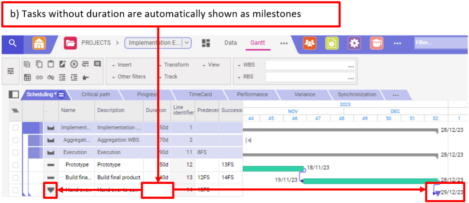Tick the Execution row checkbox
469x203 pixels.
16,152
